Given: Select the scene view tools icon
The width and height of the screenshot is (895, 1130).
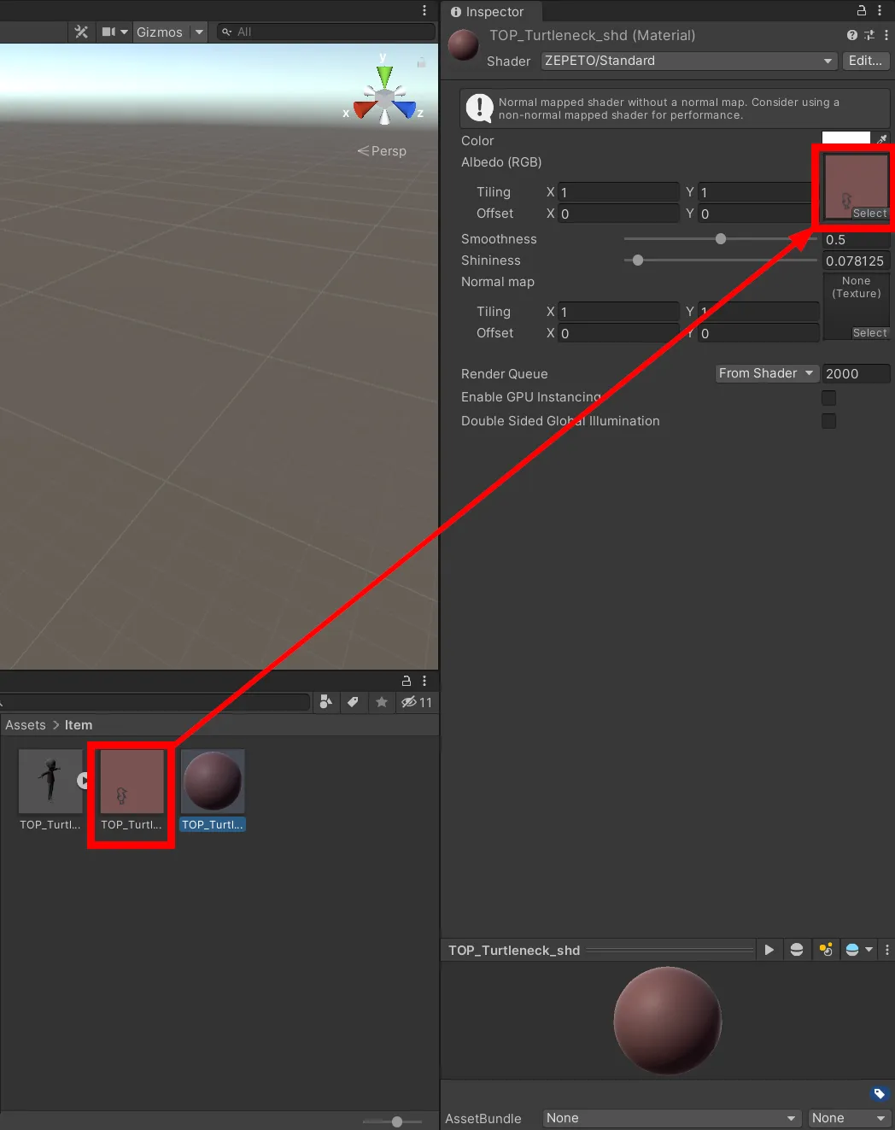Looking at the screenshot, I should (x=81, y=32).
